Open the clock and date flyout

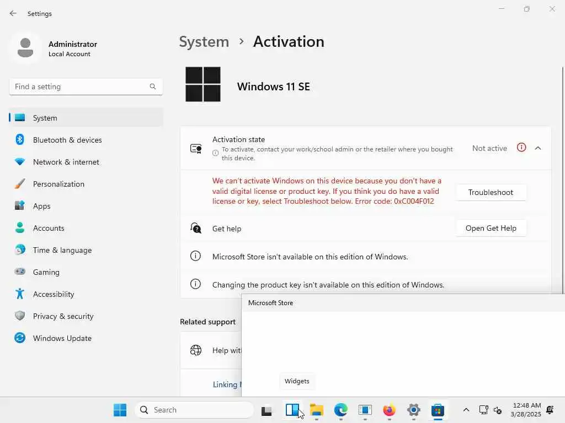click(x=526, y=410)
